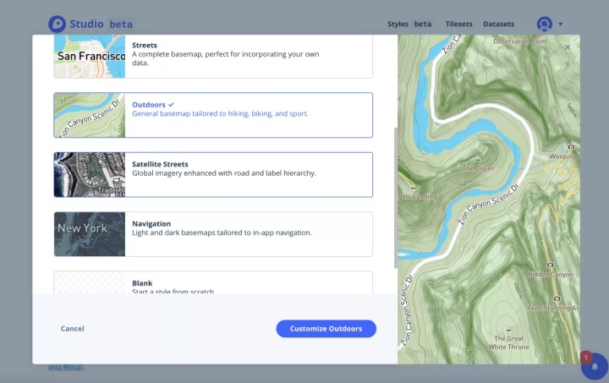Screen dimensions: 609x383
Task: Click the New York Navigation thumbnail
Action: coord(90,234)
